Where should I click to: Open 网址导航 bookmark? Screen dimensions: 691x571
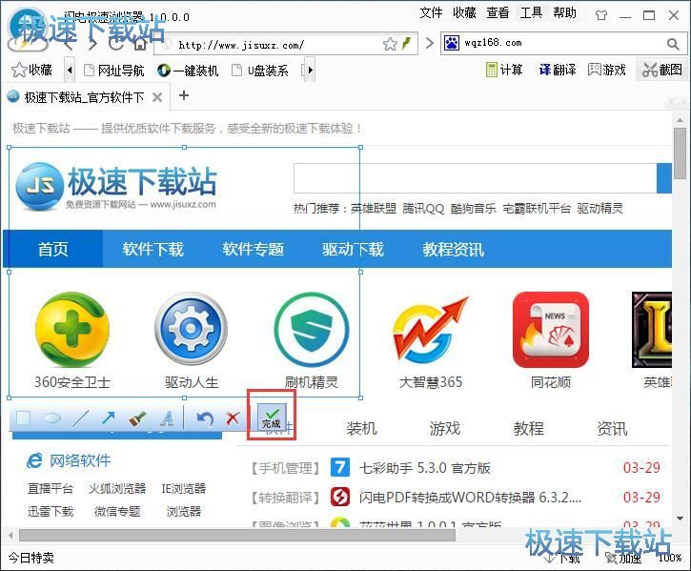(x=114, y=71)
